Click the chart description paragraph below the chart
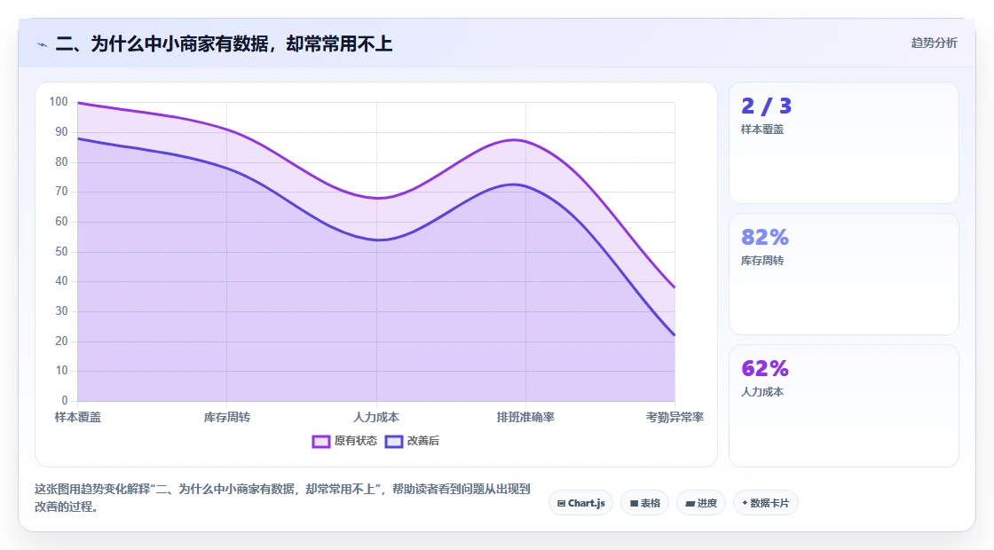This screenshot has height=550, width=994. (282, 498)
